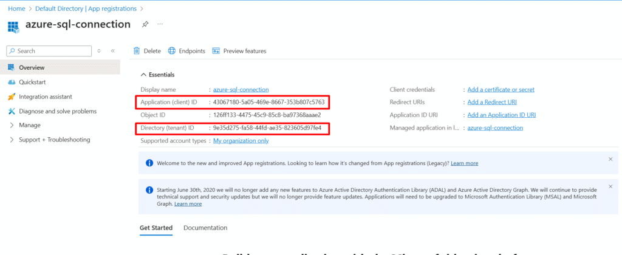Viewport: 622px width, 255px height.
Task: Click the azure-sql-connection app grid icon
Action: pyautogui.click(x=13, y=27)
